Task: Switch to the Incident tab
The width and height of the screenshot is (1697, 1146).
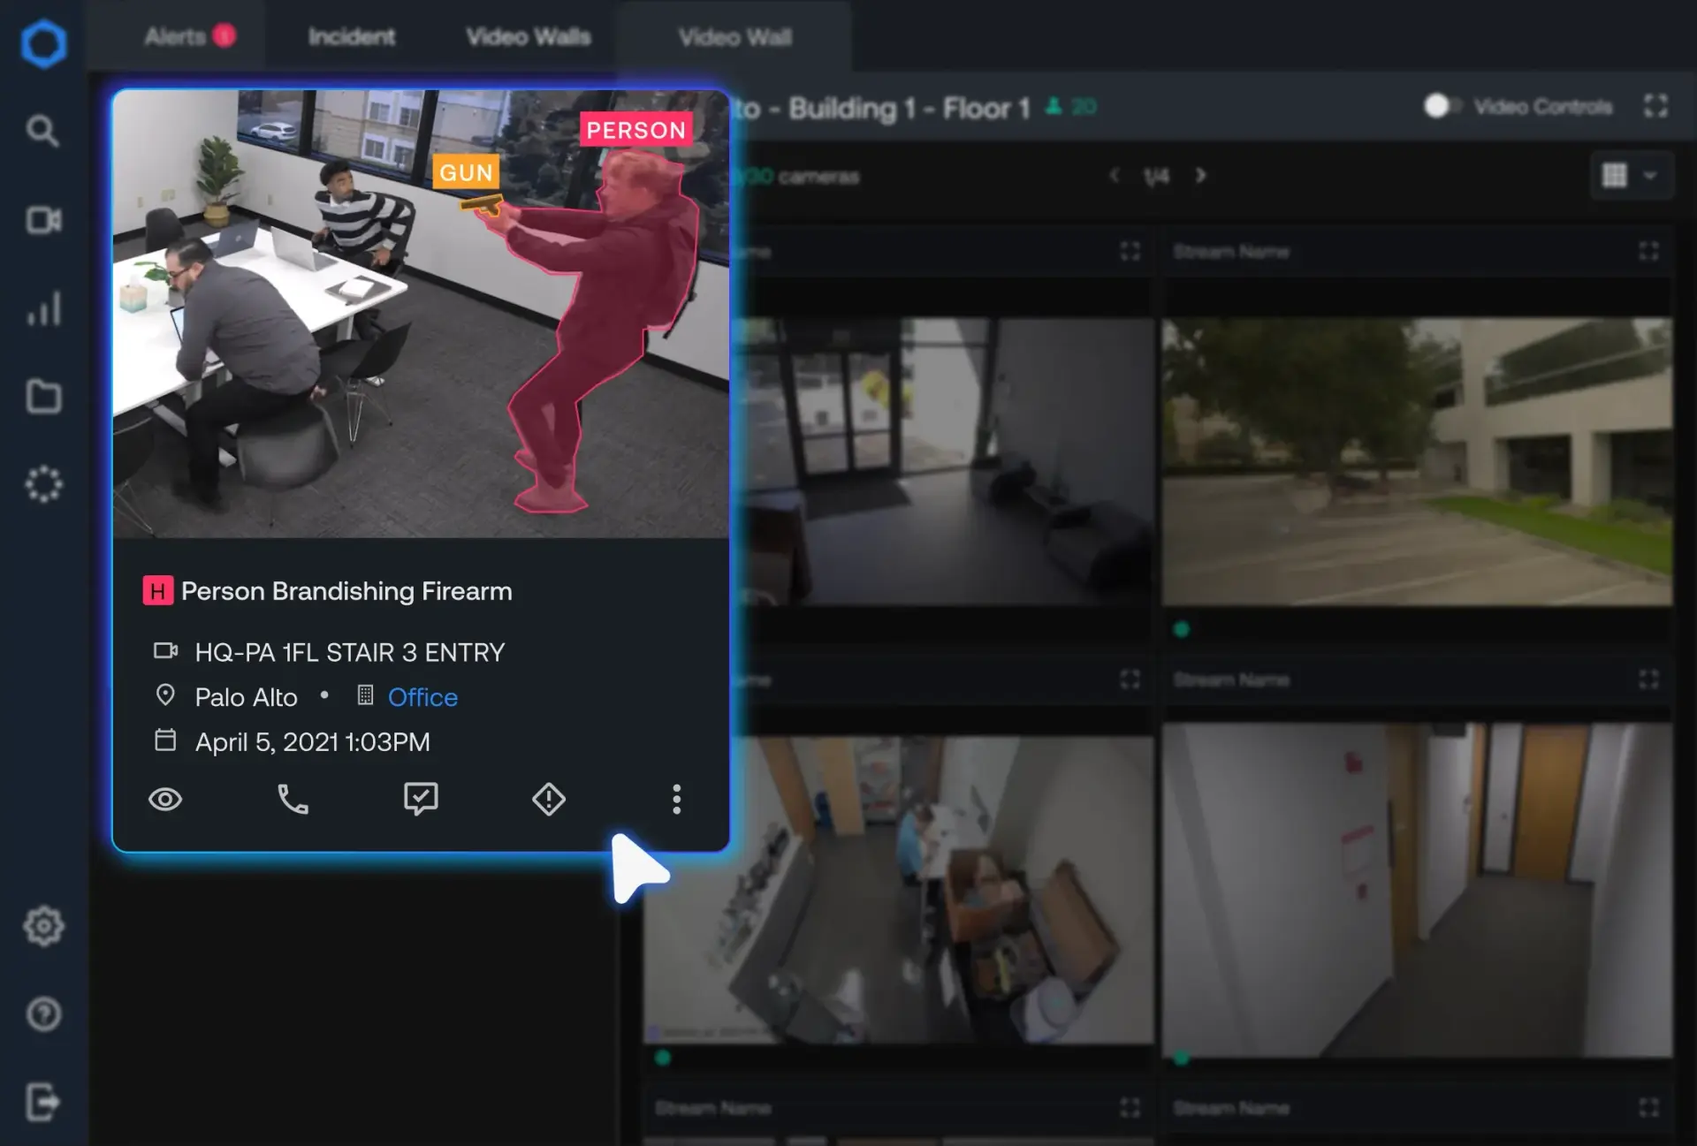Action: pos(351,36)
